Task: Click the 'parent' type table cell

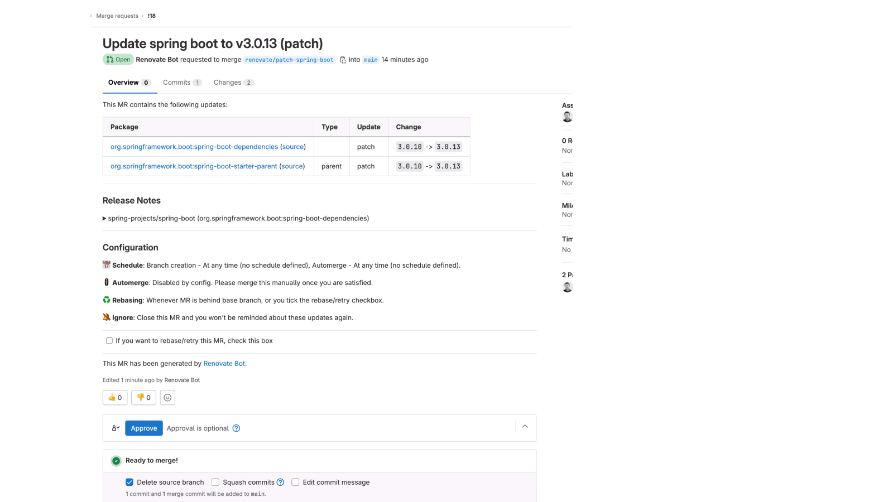Action: pyautogui.click(x=332, y=166)
